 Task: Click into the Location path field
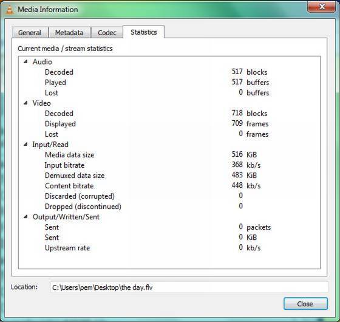click(189, 287)
